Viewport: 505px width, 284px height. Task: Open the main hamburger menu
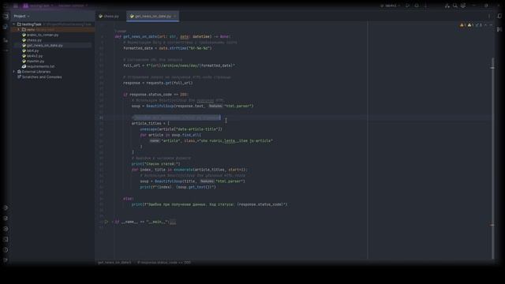(15, 6)
